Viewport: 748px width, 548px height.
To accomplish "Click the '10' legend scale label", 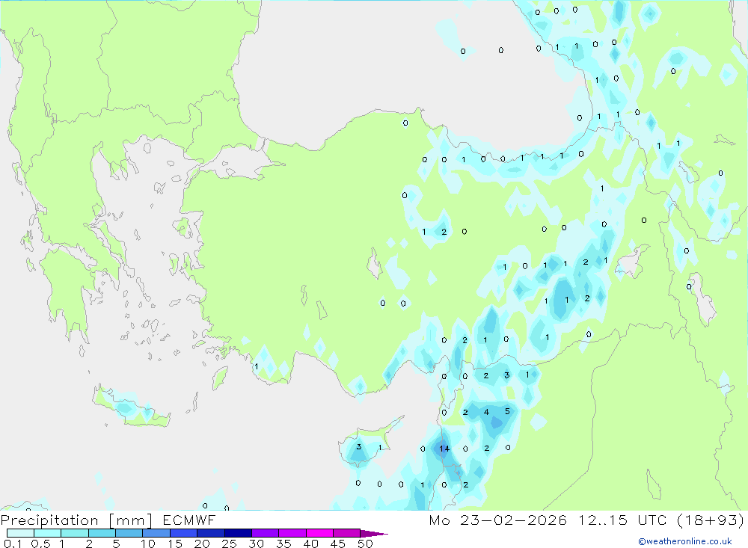I will pos(148,544).
